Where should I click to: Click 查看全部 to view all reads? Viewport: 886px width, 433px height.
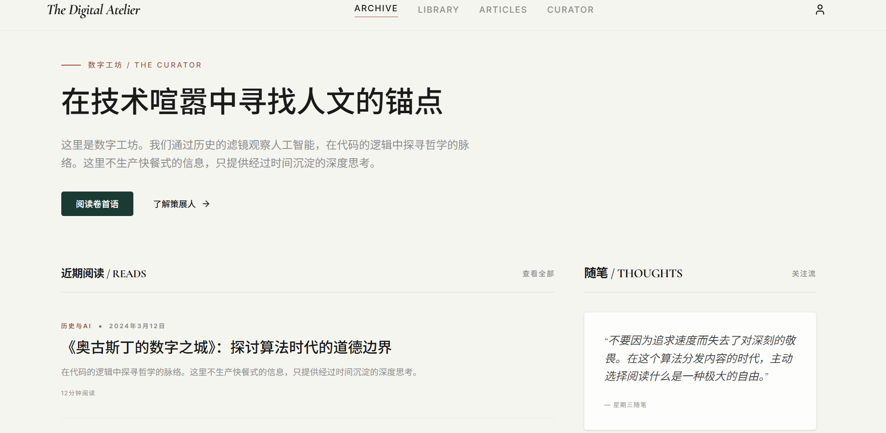tap(538, 274)
